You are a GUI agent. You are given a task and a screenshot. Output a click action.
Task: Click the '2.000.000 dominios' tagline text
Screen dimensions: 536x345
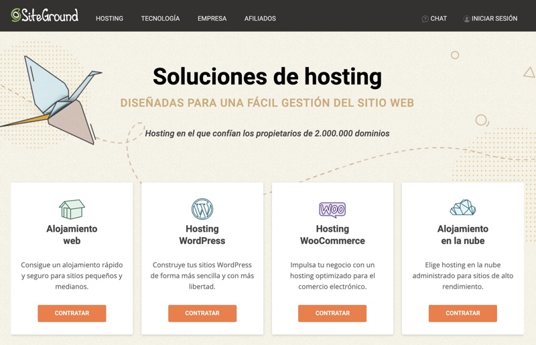pyautogui.click(x=267, y=133)
